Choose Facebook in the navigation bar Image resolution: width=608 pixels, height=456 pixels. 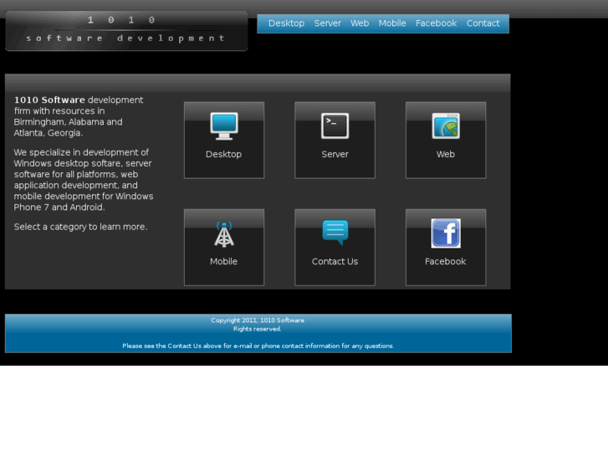437,23
